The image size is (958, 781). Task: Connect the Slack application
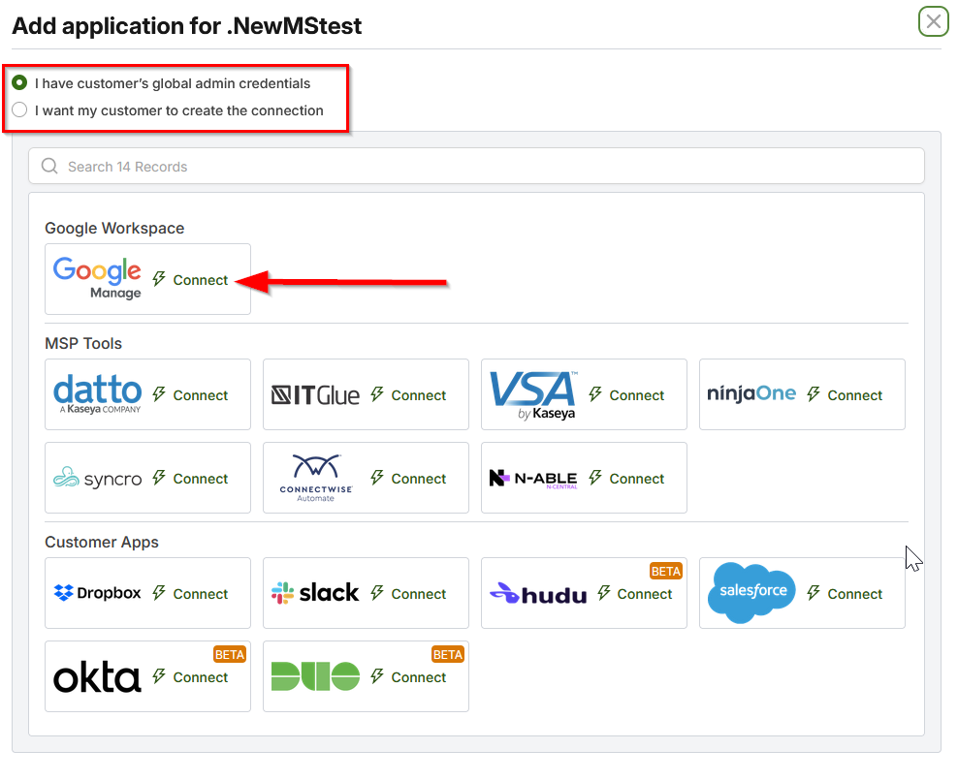[x=408, y=594]
